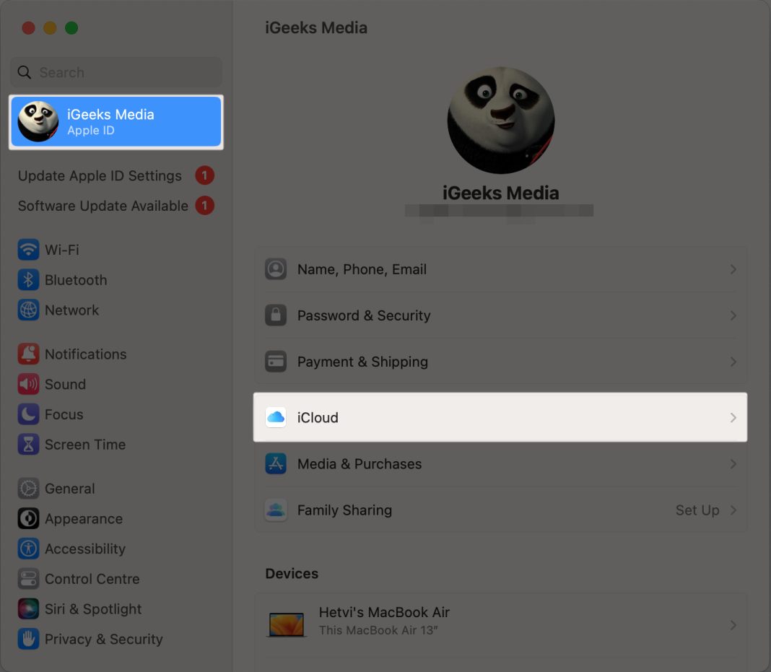Click the Network globe icon
The height and width of the screenshot is (672, 771).
[27, 310]
